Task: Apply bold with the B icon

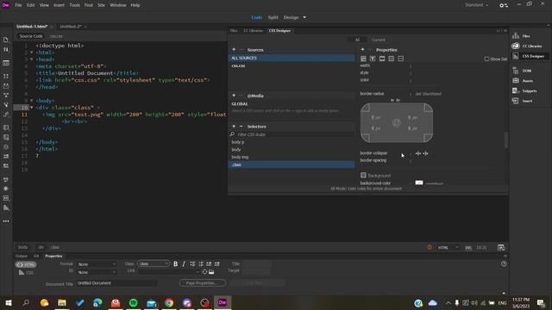Action: 175,264
